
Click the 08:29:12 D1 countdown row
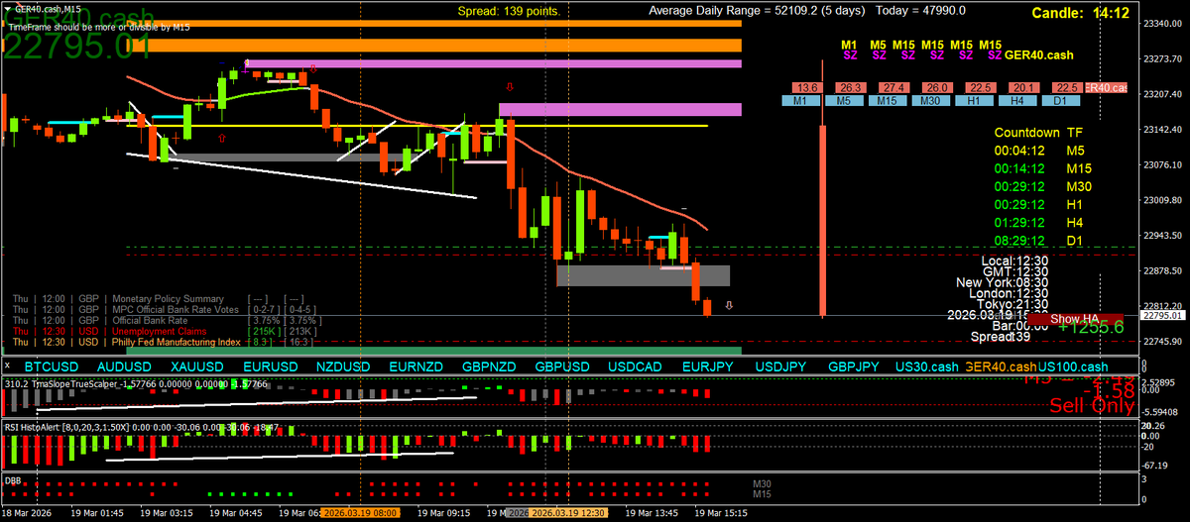(1040, 240)
